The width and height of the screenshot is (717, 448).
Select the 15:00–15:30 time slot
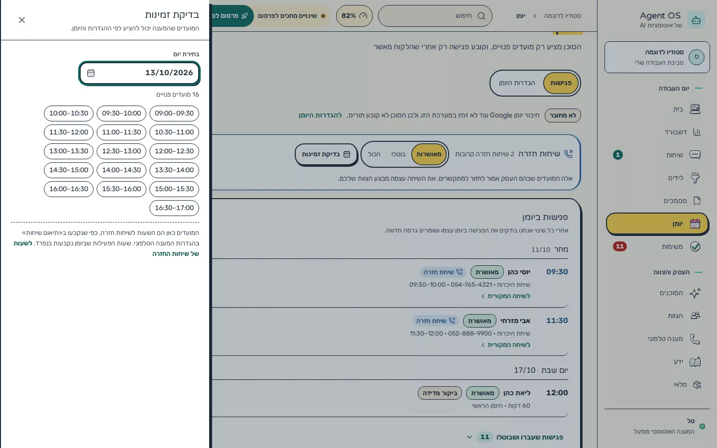click(174, 189)
